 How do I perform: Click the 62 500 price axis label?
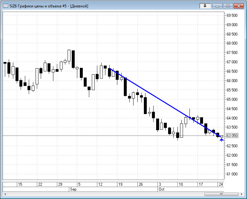click(x=232, y=146)
